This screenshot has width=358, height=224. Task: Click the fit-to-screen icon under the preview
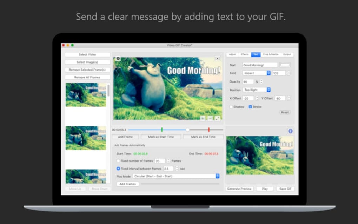click(218, 118)
